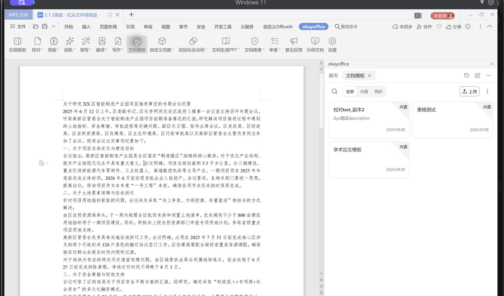Click the Windows 11 VM settings gear
This screenshot has height=296, width=504.
tap(491, 3)
